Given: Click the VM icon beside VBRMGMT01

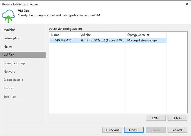Looking at the screenshot, I should 52,41.
